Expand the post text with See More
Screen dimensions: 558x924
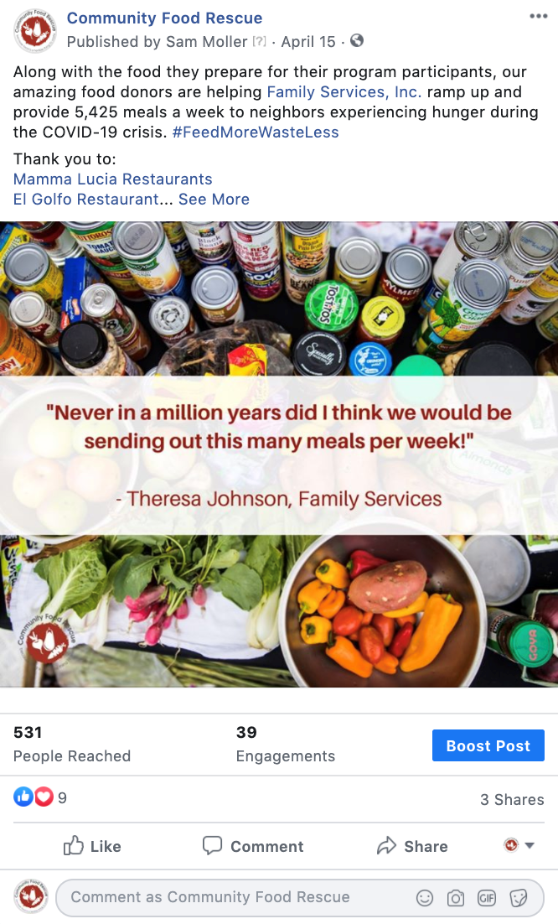pos(214,200)
